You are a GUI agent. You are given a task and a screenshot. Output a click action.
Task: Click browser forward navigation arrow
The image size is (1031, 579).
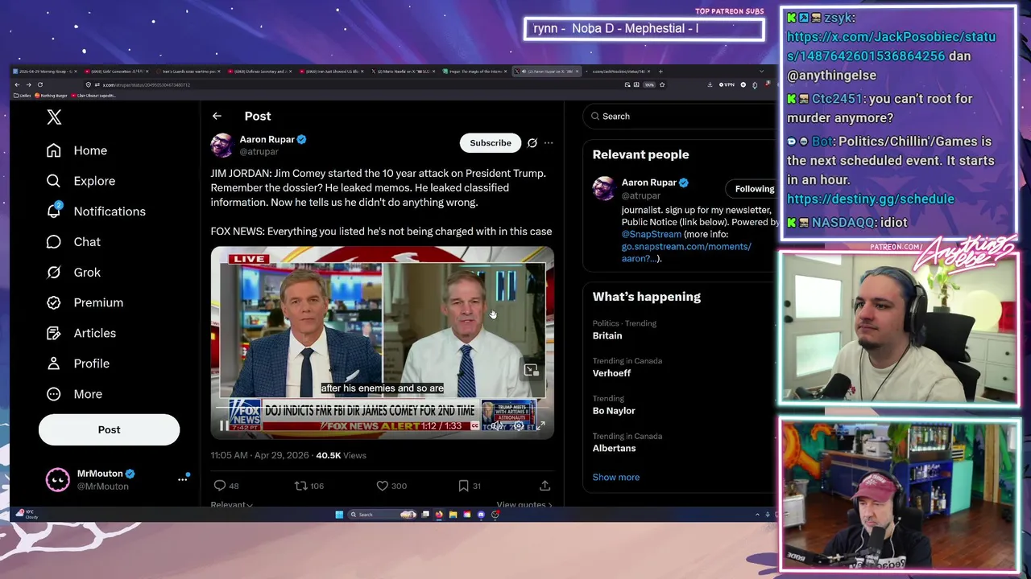coord(28,84)
